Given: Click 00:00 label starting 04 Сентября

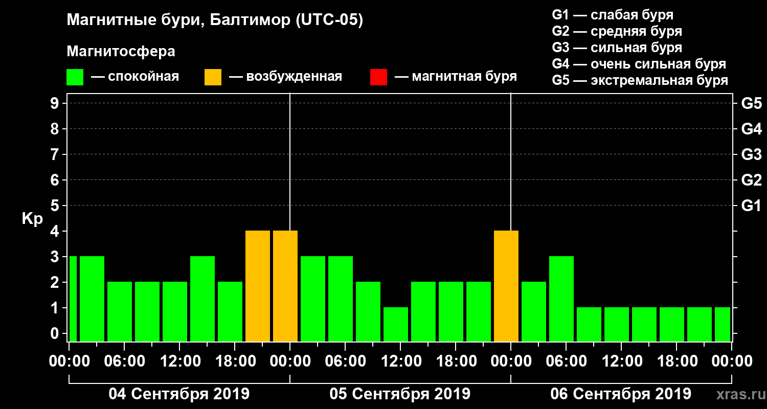Looking at the screenshot, I should pyautogui.click(x=70, y=361).
